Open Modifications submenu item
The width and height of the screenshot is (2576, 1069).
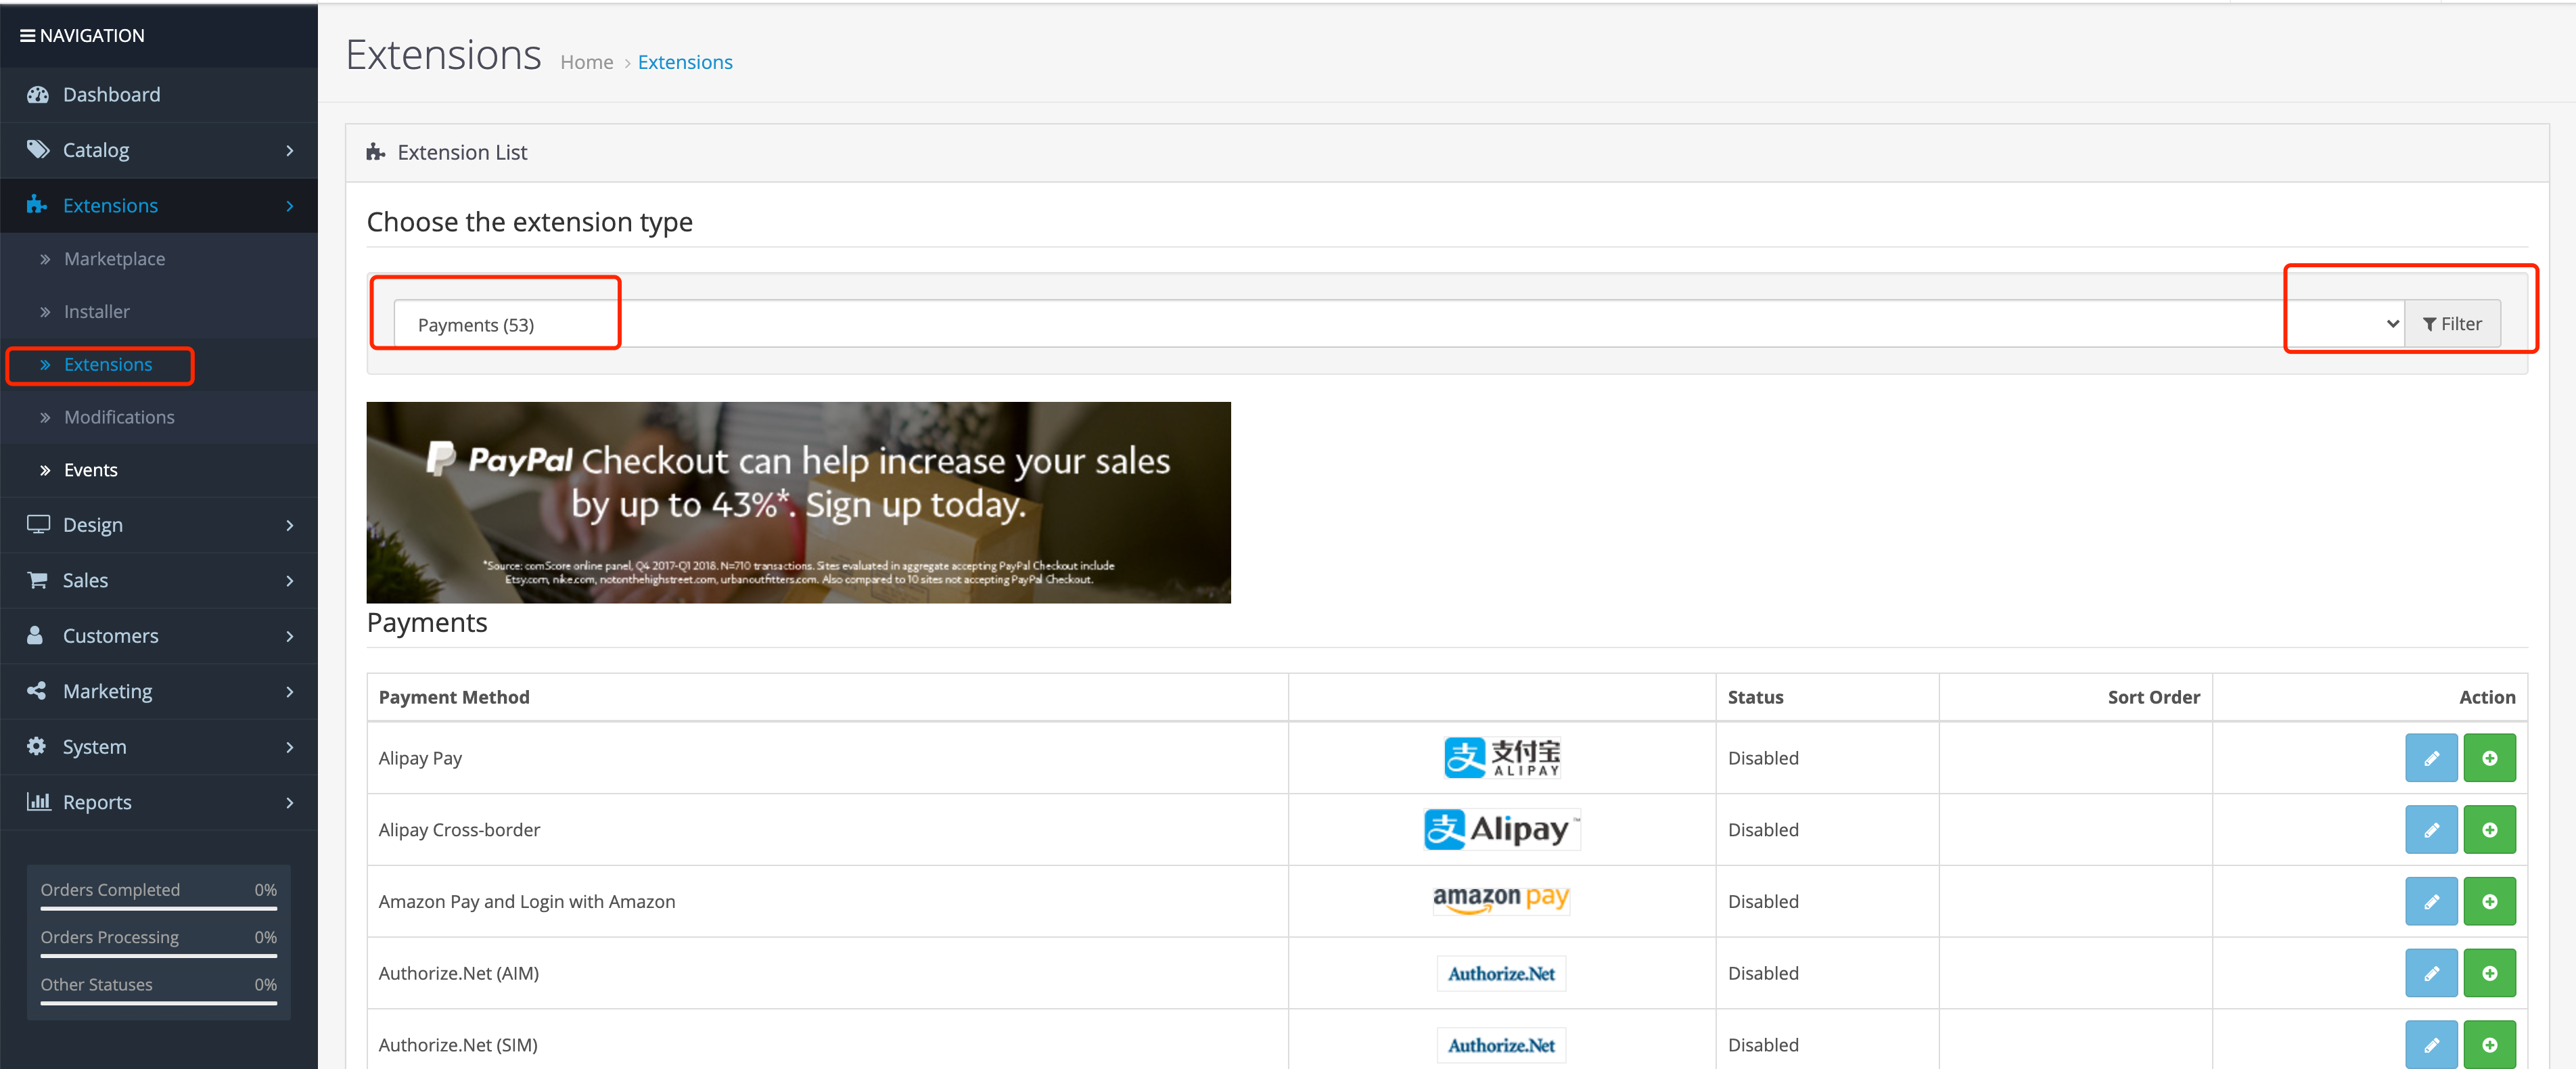coord(119,417)
